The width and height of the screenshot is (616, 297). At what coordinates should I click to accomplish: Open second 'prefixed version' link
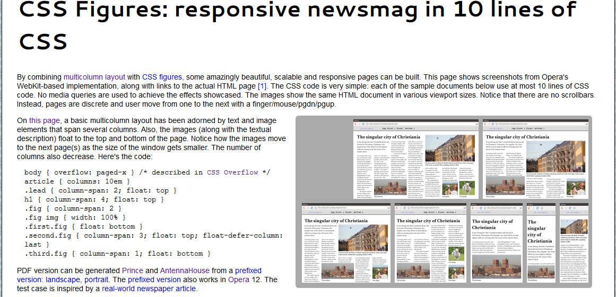point(154,279)
